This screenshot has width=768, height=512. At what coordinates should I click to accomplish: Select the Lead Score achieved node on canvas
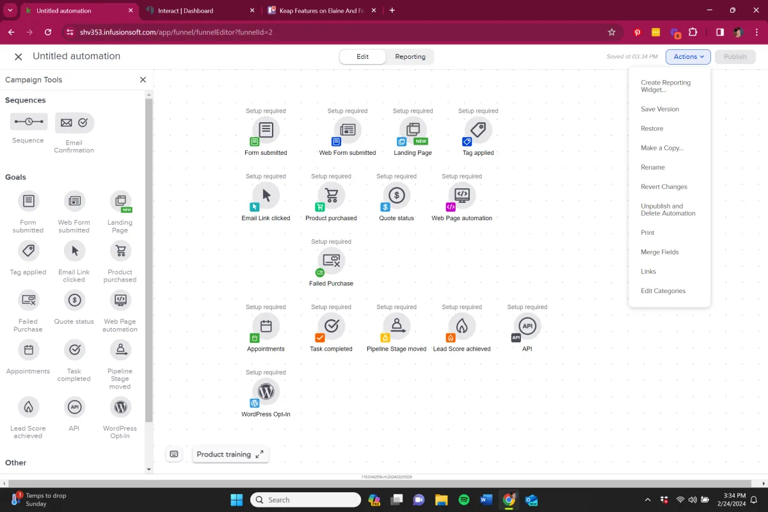461,326
